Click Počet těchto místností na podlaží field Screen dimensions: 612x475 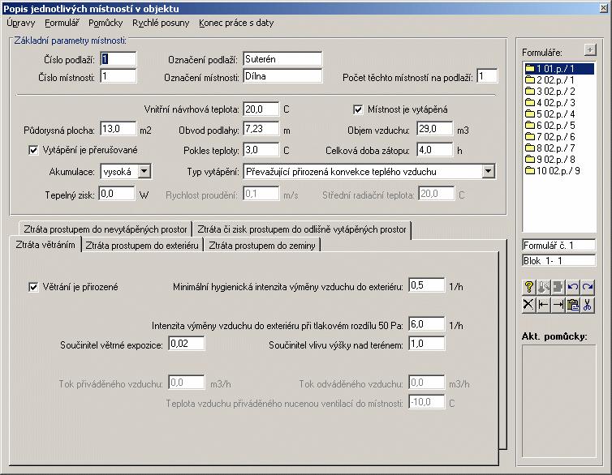[487, 76]
